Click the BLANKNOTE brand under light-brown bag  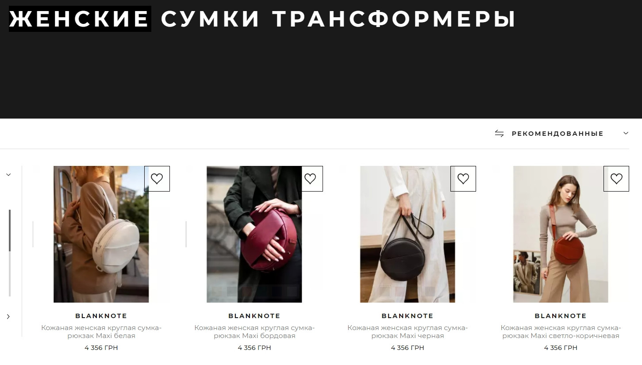pos(561,316)
